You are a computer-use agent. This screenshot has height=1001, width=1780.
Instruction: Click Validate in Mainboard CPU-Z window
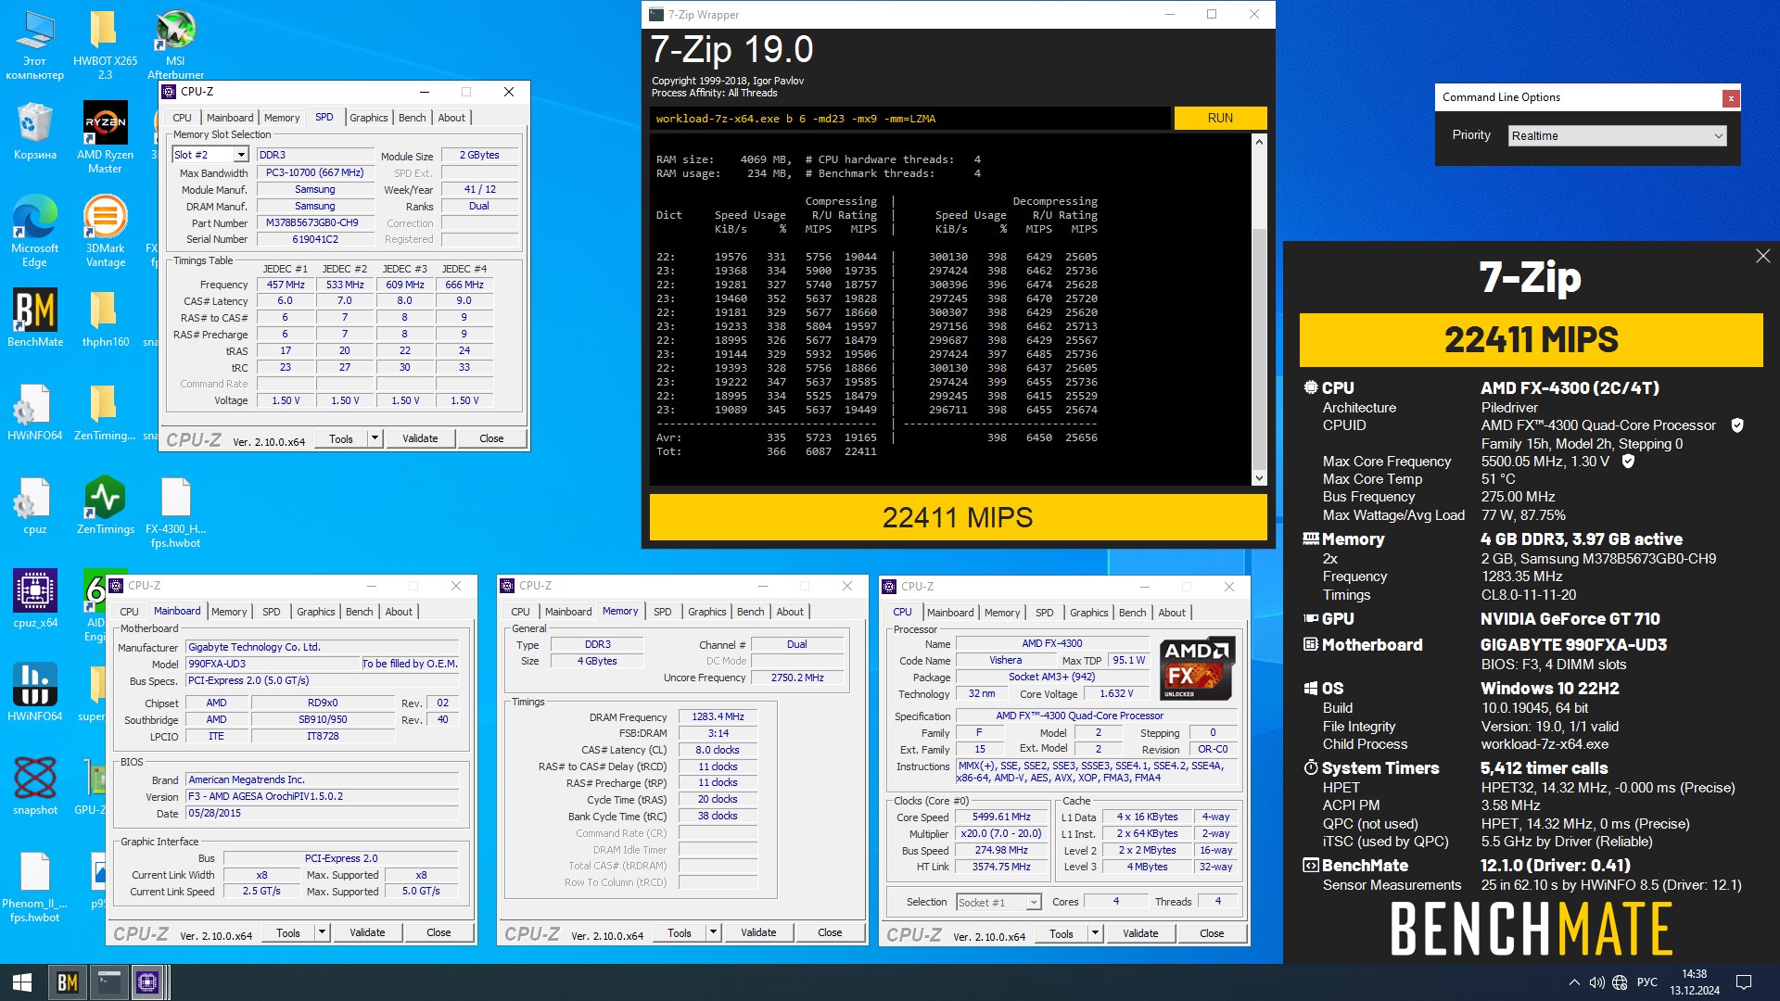pos(367,932)
